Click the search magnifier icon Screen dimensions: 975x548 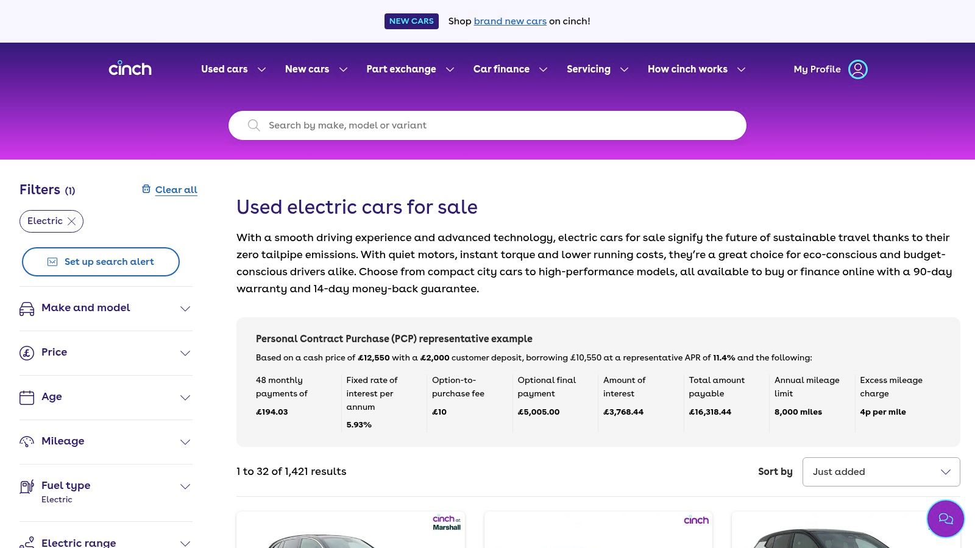(x=254, y=125)
